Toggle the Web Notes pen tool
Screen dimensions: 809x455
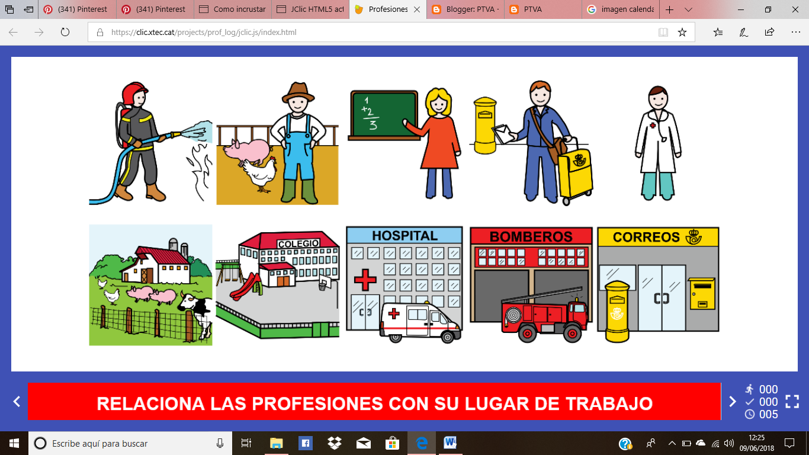coord(744,33)
